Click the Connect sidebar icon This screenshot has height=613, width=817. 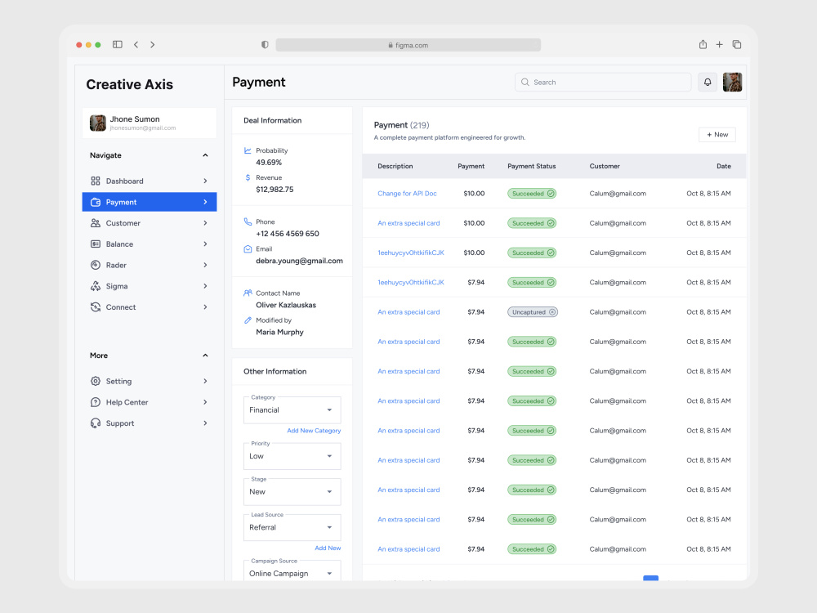click(x=96, y=307)
